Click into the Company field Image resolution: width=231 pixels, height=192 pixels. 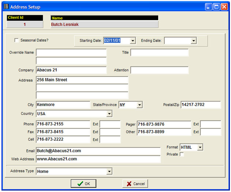coord(71,70)
